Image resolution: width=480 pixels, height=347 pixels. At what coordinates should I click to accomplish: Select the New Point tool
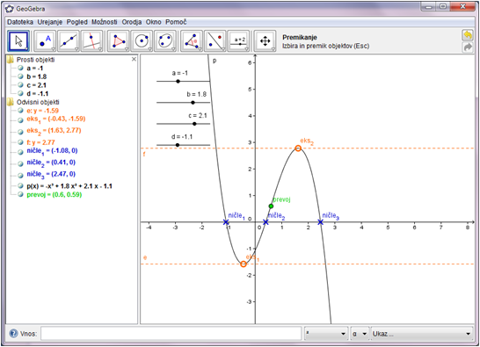click(45, 41)
